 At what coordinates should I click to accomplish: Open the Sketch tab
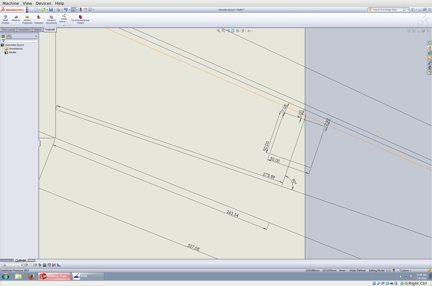(x=38, y=30)
